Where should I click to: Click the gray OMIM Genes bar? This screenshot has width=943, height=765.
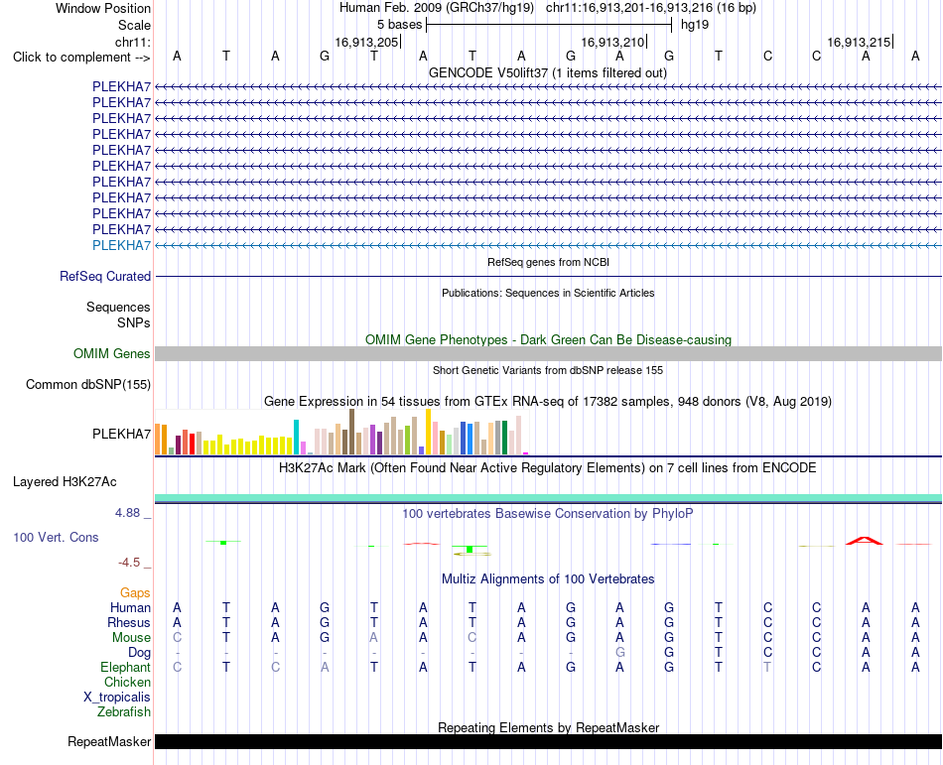click(x=548, y=353)
